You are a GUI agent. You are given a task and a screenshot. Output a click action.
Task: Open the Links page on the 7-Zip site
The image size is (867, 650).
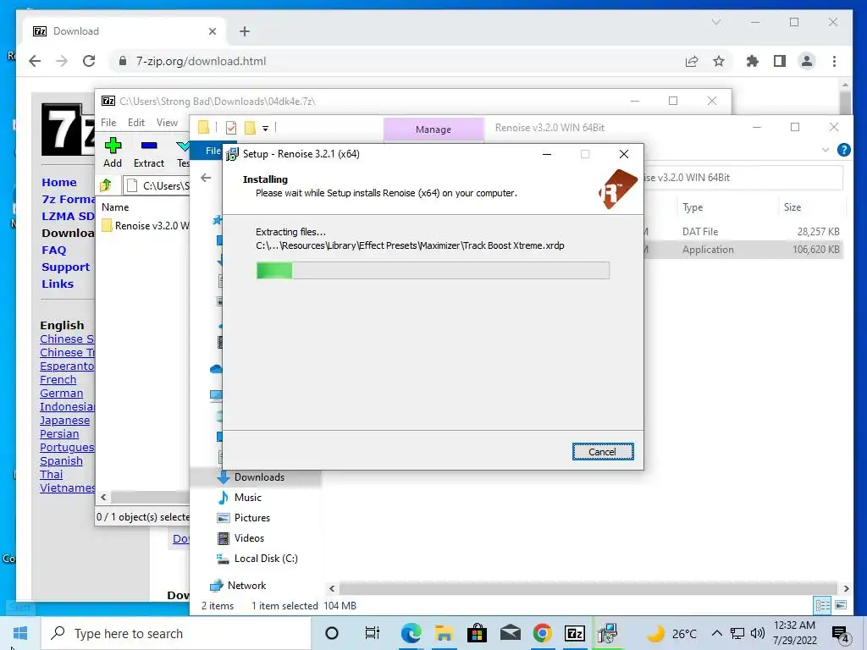pyautogui.click(x=58, y=284)
